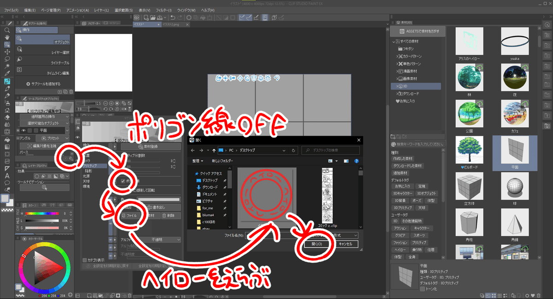The height and width of the screenshot is (299, 553).
Task: Expand カラーパターン folder in material tree
Action: pos(397,56)
